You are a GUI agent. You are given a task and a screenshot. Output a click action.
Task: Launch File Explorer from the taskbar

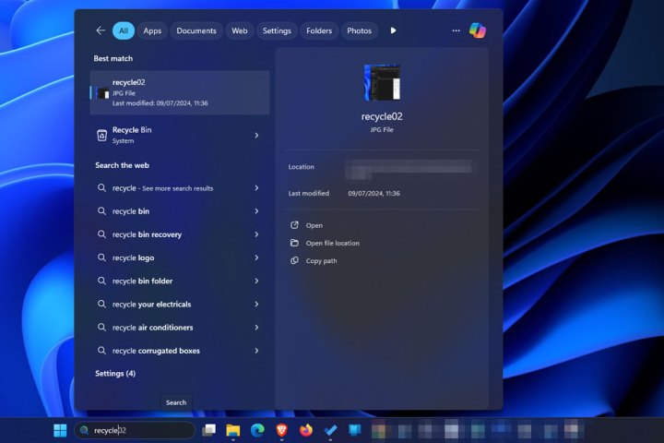pyautogui.click(x=233, y=430)
